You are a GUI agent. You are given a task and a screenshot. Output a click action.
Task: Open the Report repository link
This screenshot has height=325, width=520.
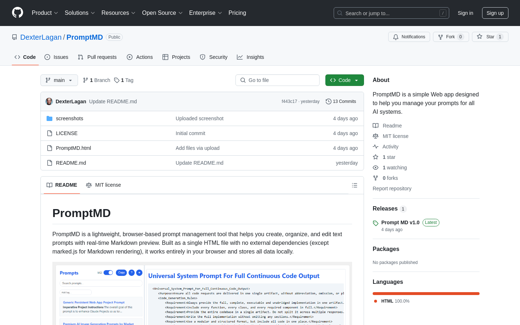[x=392, y=188]
